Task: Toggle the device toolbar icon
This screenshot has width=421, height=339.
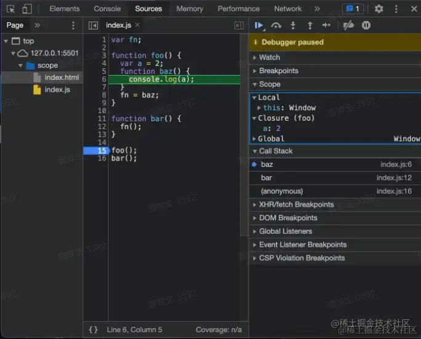Action: pos(27,9)
